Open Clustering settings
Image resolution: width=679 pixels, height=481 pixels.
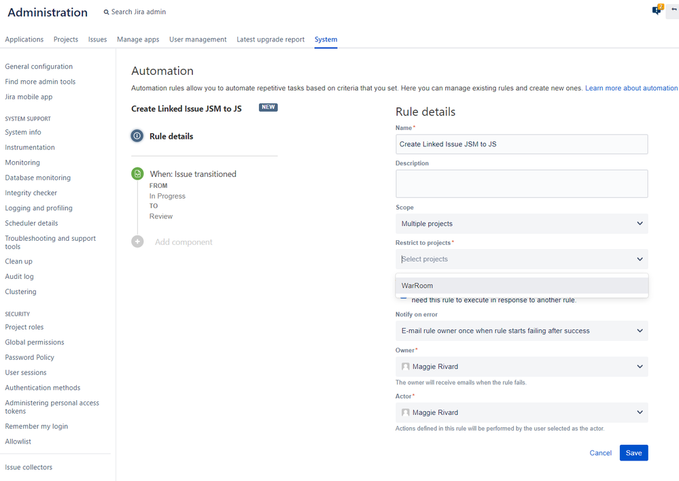(21, 292)
